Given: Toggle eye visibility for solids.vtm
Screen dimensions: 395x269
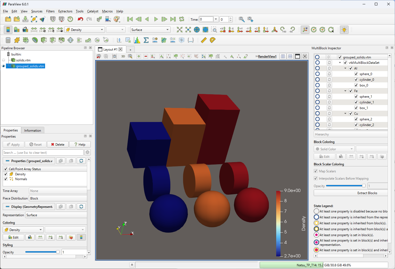Looking at the screenshot, I should pyautogui.click(x=4, y=60).
